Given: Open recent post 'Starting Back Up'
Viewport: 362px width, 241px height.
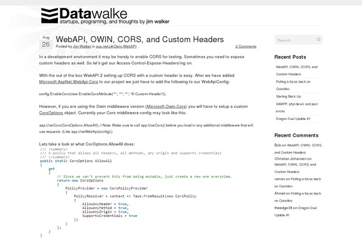Looking at the screenshot, I should point(288,96).
